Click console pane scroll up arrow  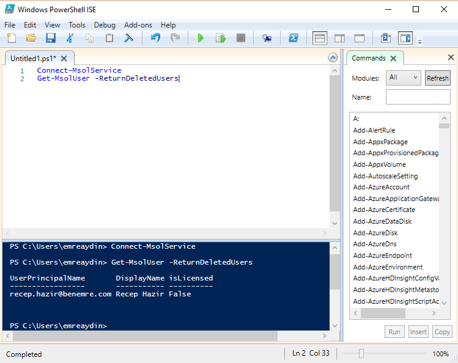[334, 248]
